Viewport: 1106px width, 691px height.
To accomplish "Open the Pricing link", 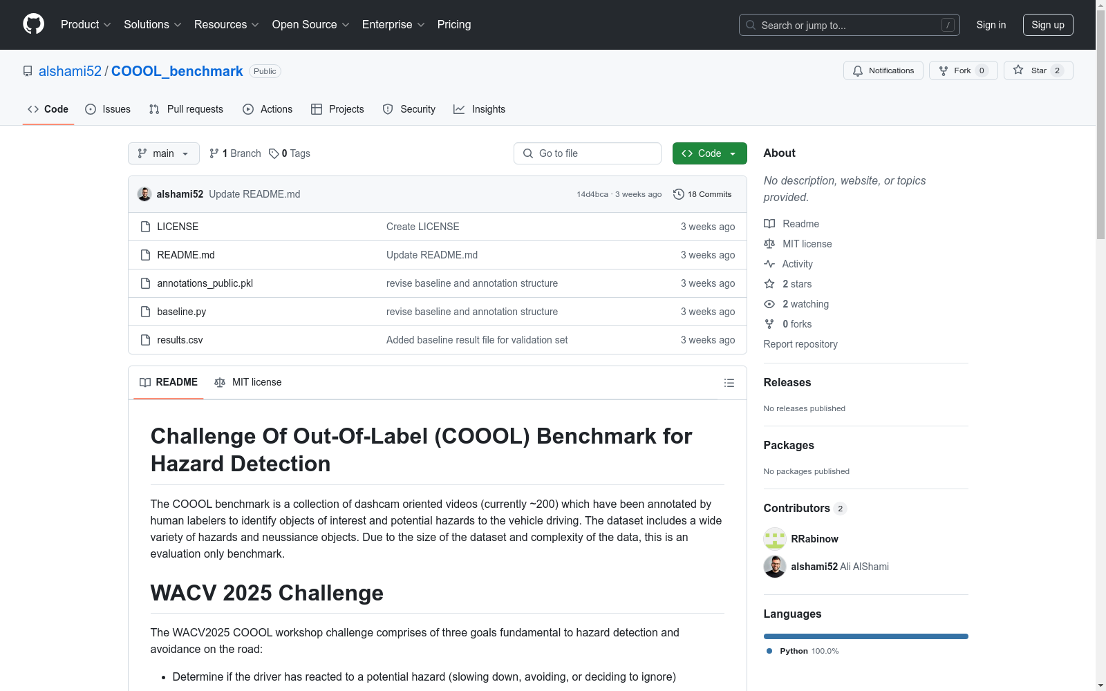I will tap(454, 25).
